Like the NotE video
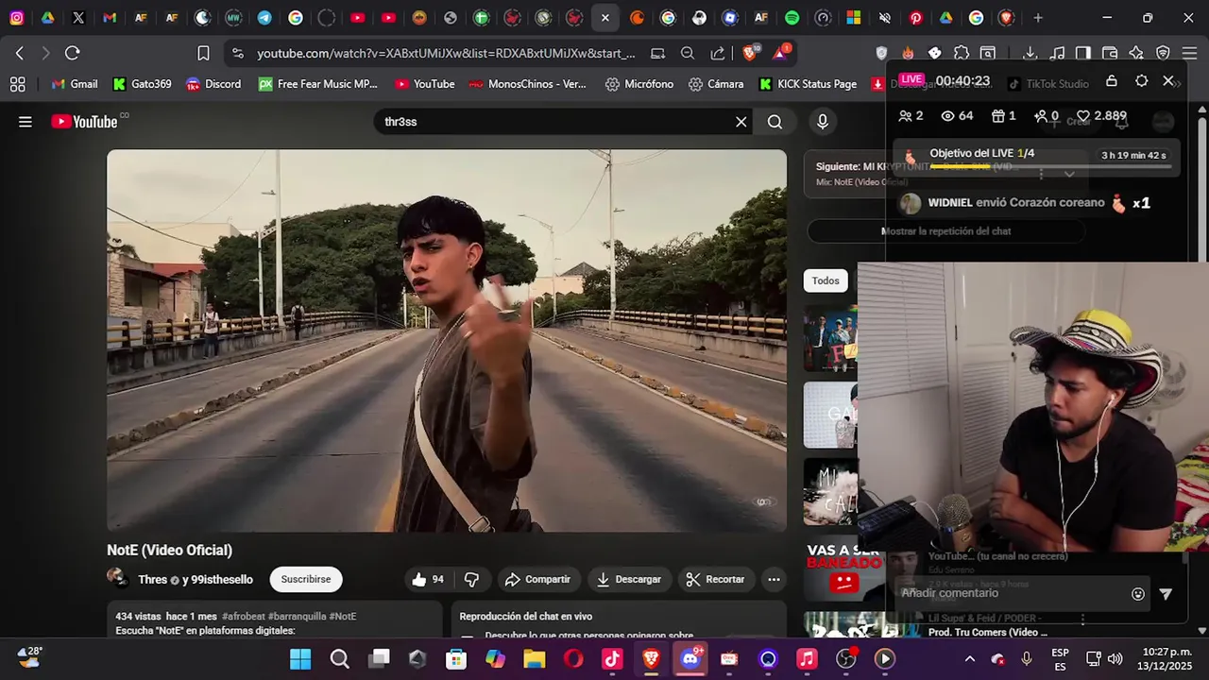Viewport: 1209px width, 680px height. pos(427,579)
